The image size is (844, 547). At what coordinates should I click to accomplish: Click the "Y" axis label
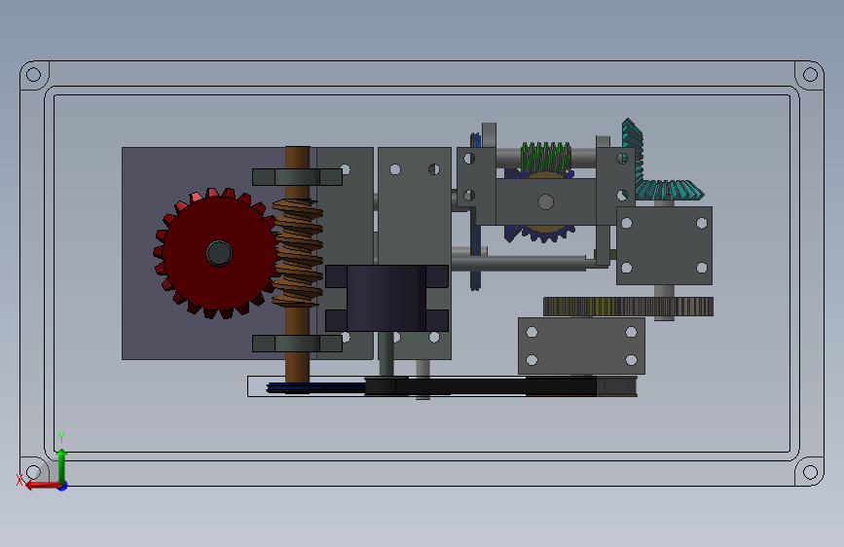pos(61,438)
